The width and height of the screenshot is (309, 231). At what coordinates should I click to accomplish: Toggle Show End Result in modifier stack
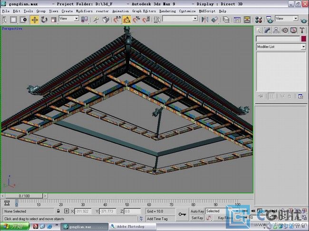pos(272,96)
